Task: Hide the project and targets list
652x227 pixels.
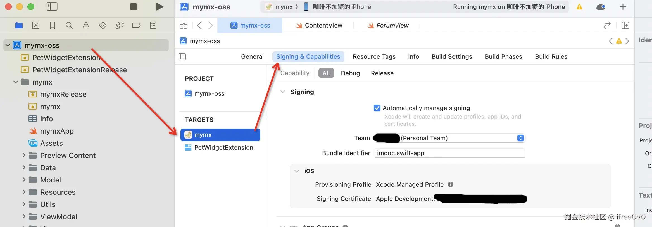Action: click(x=182, y=57)
